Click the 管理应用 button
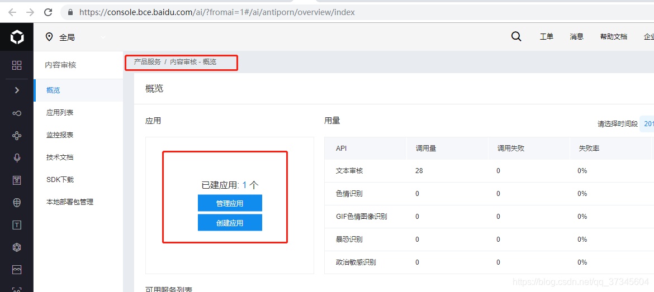The width and height of the screenshot is (654, 292). 230,203
